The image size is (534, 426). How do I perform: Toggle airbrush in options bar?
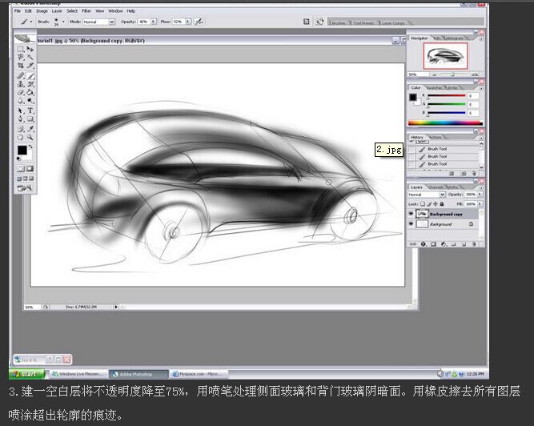(199, 22)
